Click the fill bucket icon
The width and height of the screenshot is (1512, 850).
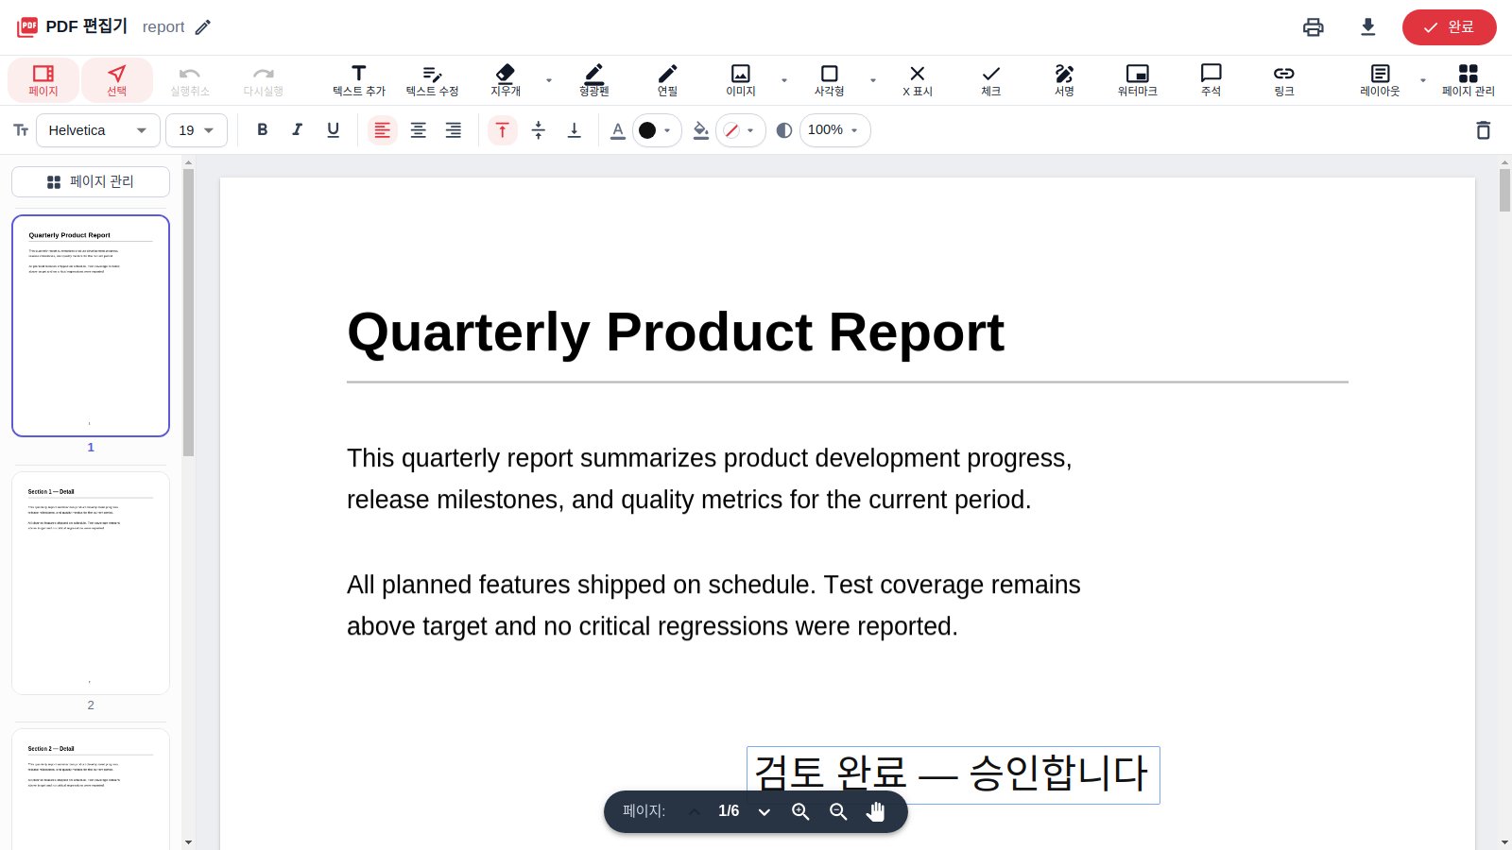700,130
